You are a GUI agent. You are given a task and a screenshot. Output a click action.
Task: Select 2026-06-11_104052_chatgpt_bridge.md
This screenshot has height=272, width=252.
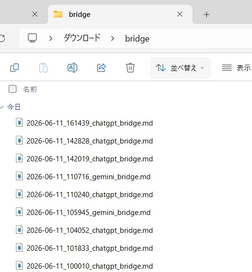pyautogui.click(x=90, y=230)
